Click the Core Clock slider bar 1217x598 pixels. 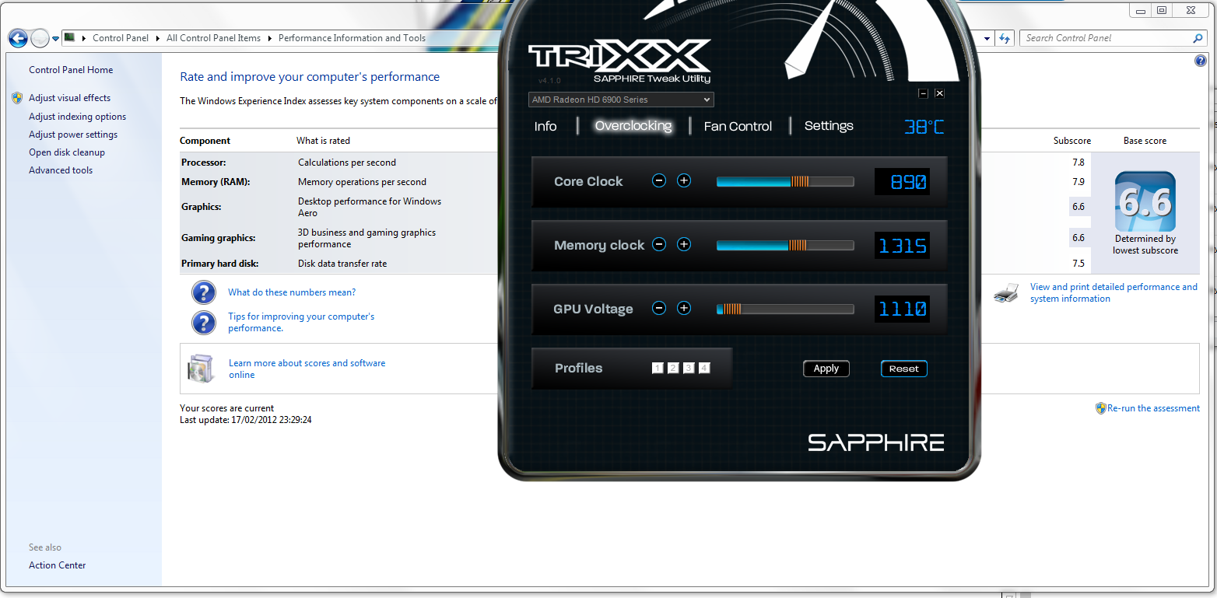pos(785,182)
